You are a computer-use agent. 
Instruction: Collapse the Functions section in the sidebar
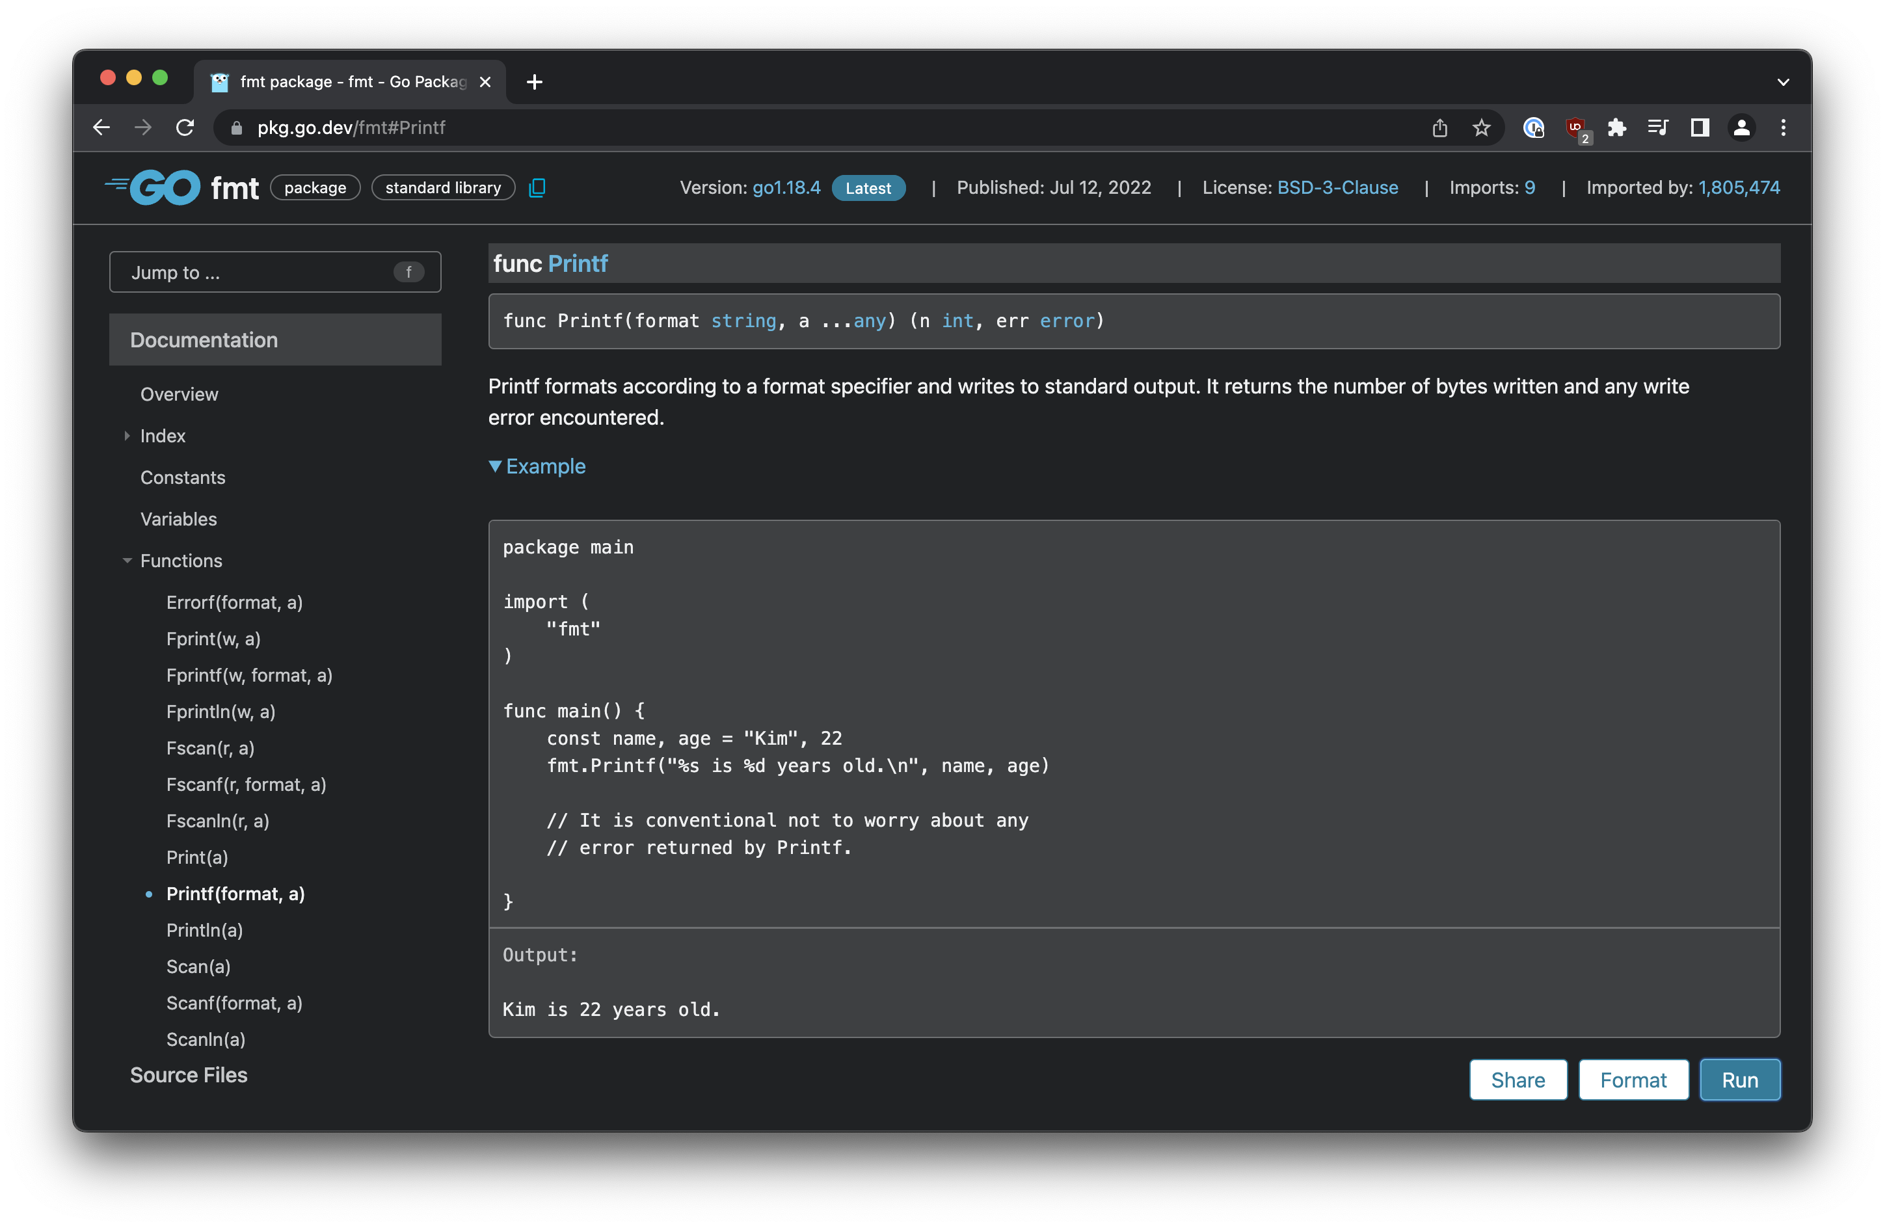[127, 561]
